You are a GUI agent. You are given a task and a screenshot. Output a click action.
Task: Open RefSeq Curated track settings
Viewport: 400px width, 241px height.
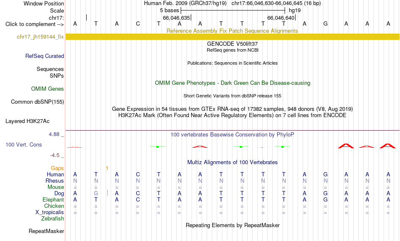(x=45, y=56)
